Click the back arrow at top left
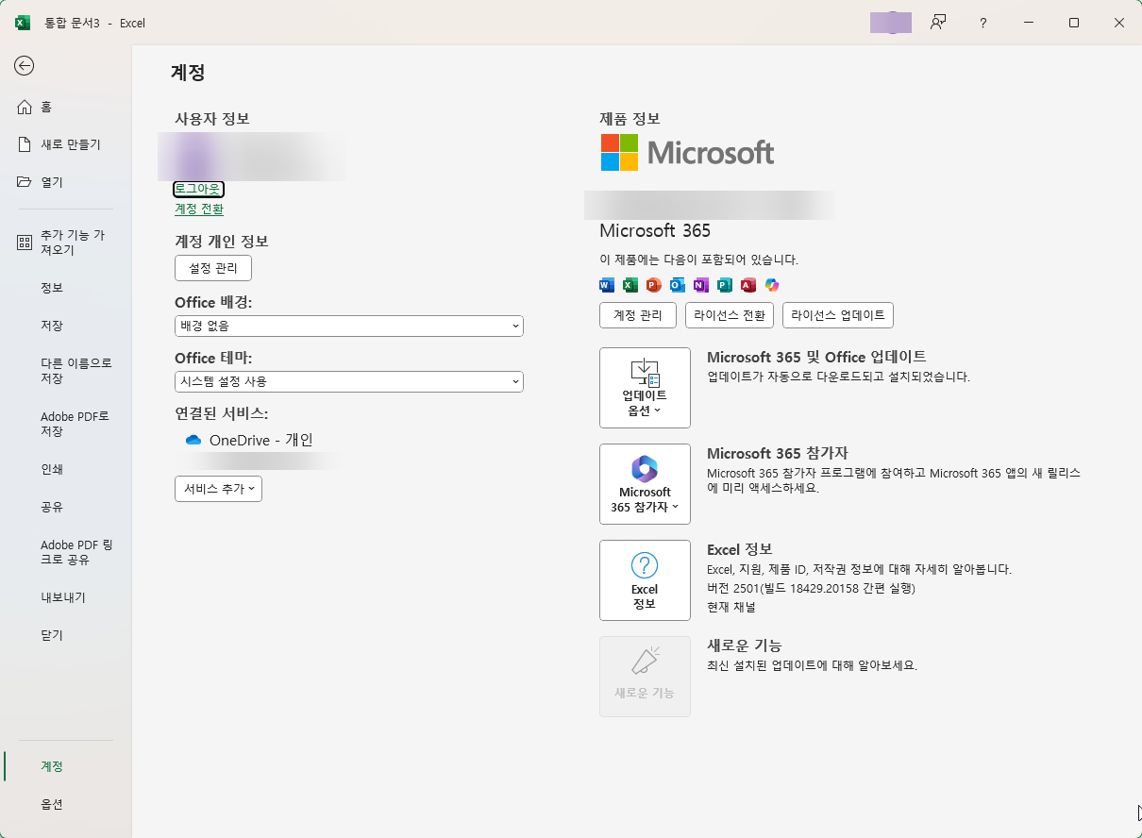1142x838 pixels. 24,66
